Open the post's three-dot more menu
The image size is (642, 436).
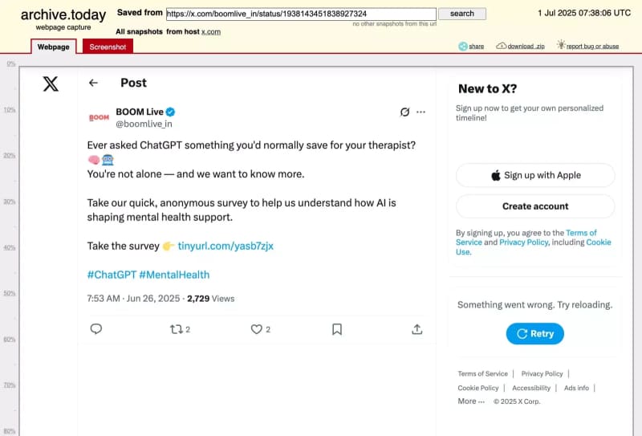pos(421,112)
